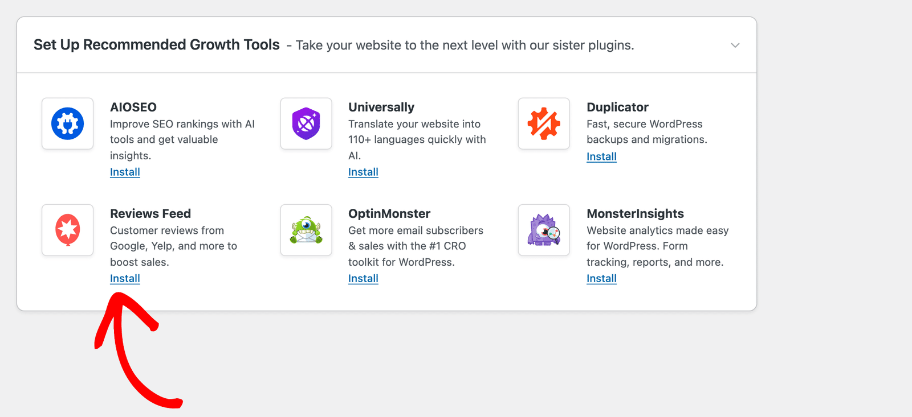Install the AIOSEO plugin
Screen dimensions: 912x417
pyautogui.click(x=125, y=172)
